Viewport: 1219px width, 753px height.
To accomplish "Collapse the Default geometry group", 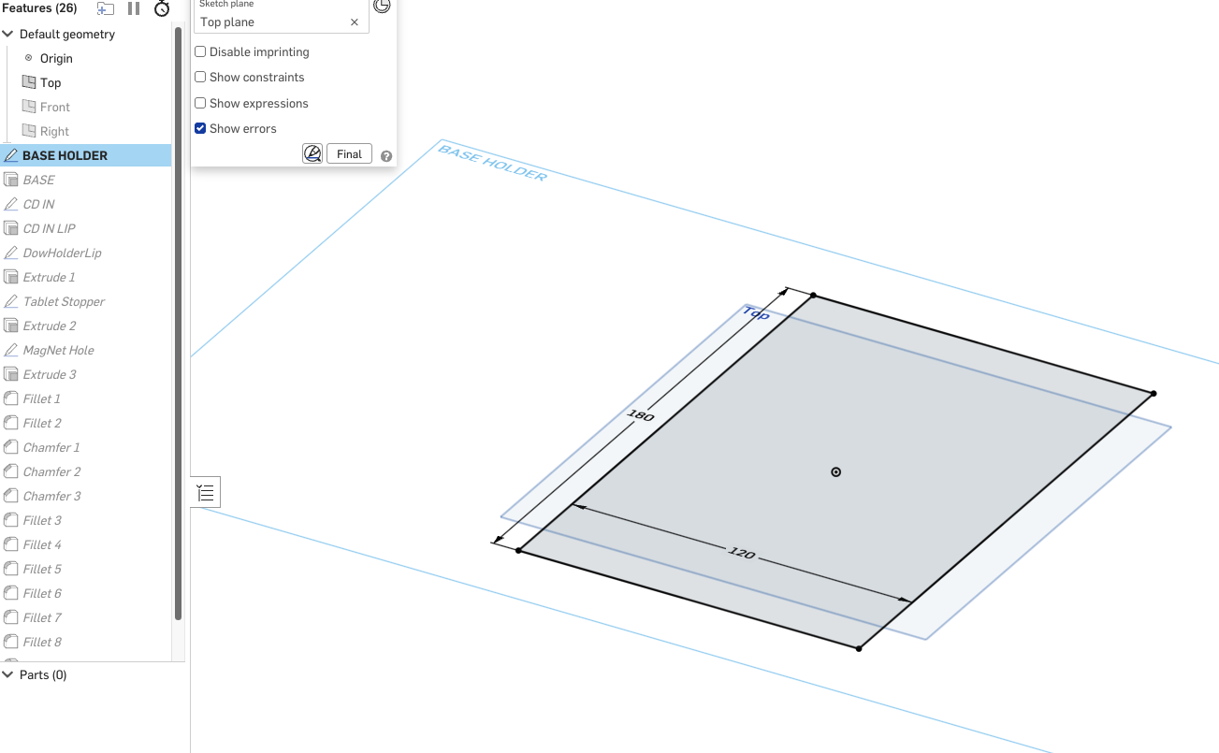I will 8,35.
